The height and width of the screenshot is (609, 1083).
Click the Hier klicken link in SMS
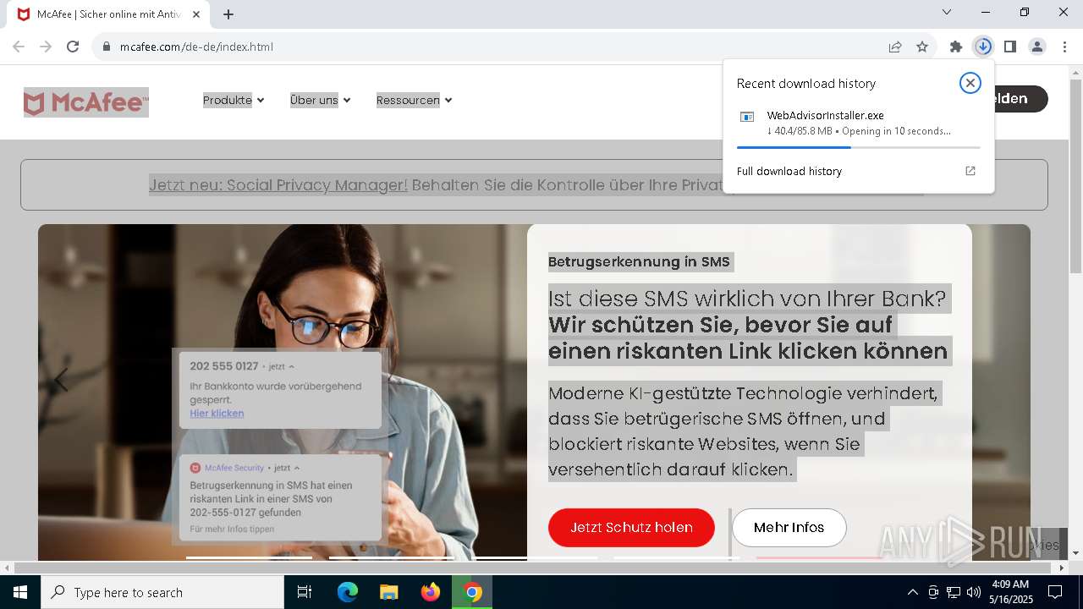click(x=217, y=413)
